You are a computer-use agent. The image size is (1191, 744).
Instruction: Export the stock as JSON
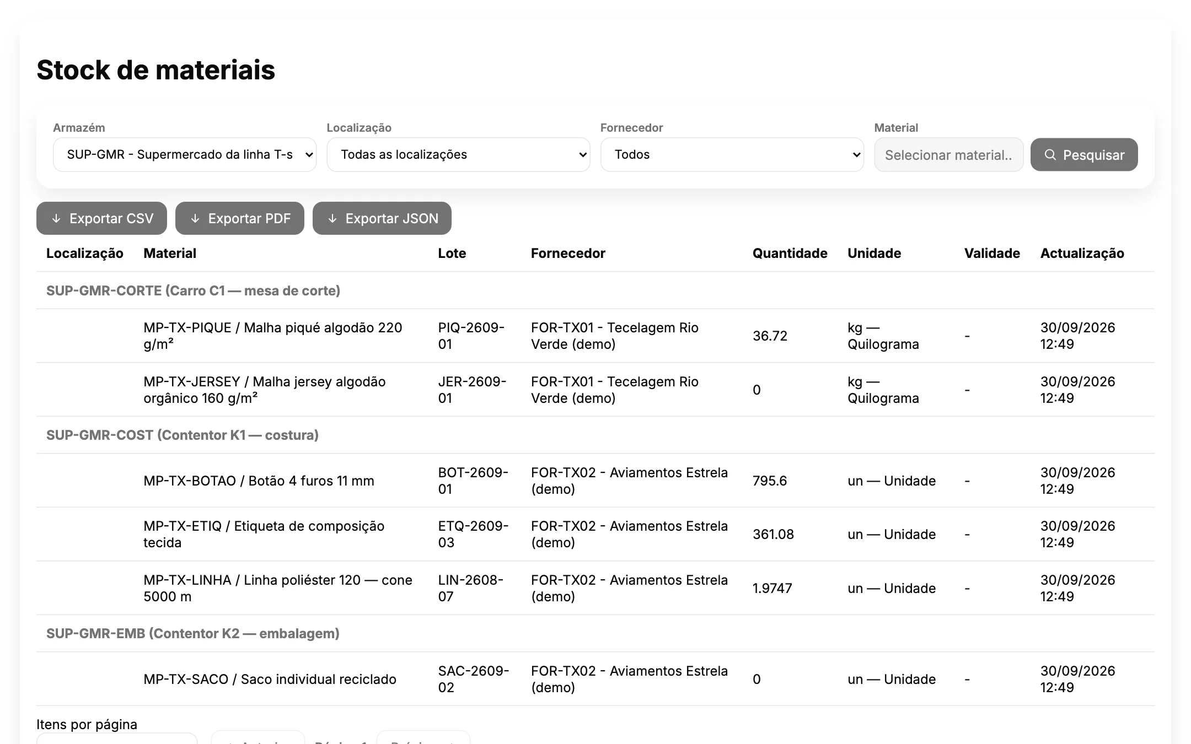(382, 218)
